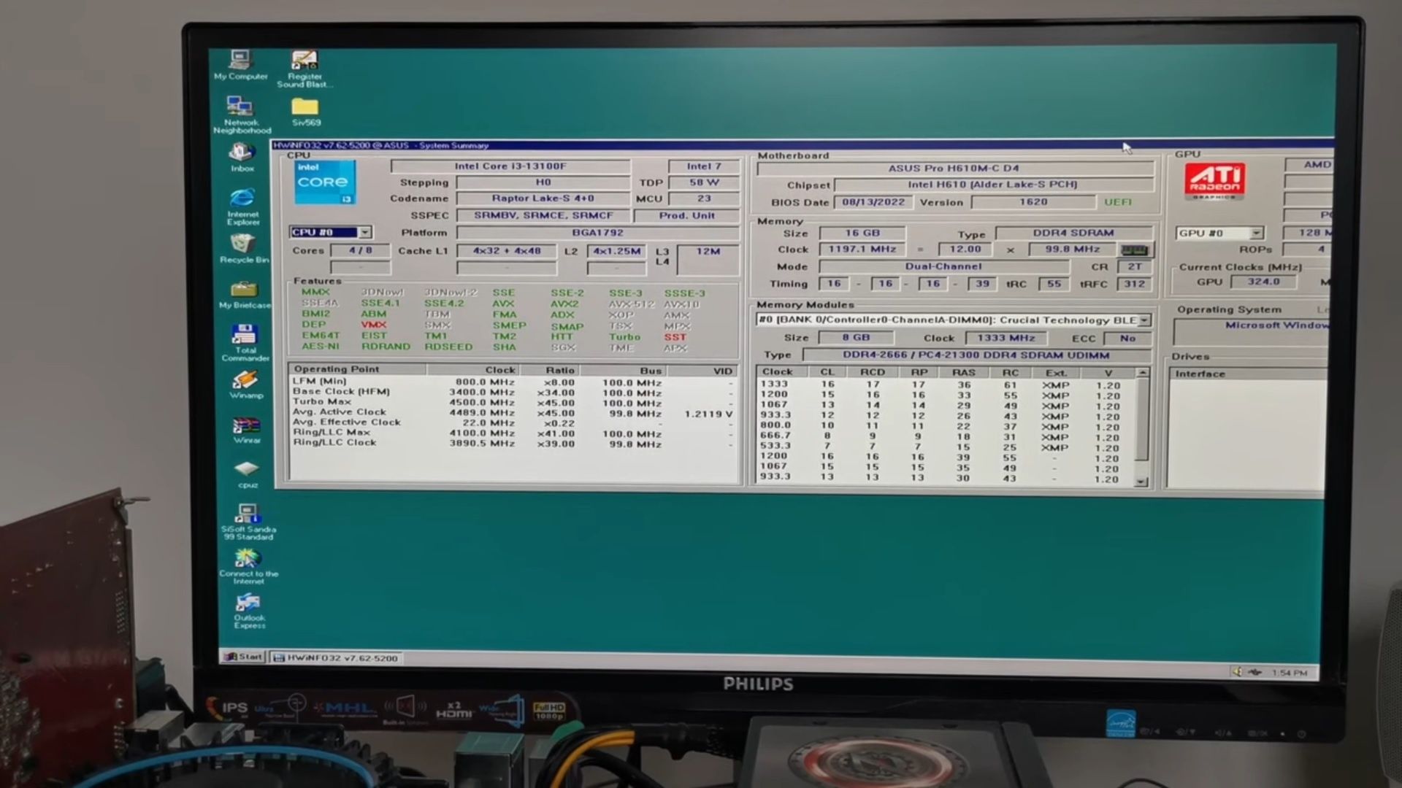Click the 324.0 GPU clock value

(1263, 282)
